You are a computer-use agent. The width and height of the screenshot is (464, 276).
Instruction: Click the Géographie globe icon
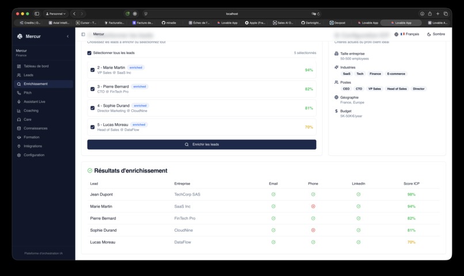(x=336, y=97)
